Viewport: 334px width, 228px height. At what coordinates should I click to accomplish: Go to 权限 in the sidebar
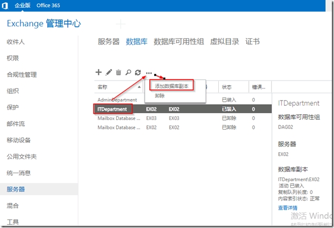(13, 58)
